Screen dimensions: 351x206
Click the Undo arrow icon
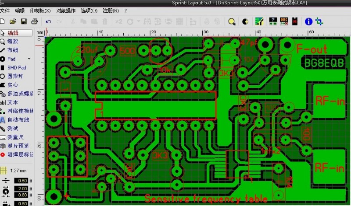point(48,21)
